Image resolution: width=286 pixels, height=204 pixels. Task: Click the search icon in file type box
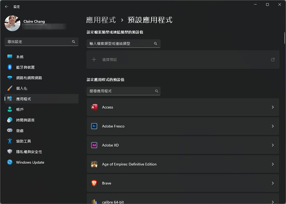[155, 43]
